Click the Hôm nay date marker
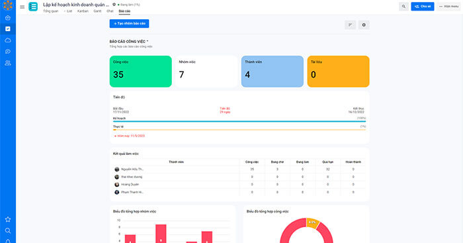Screen dimensions: 463x243 point(130,136)
